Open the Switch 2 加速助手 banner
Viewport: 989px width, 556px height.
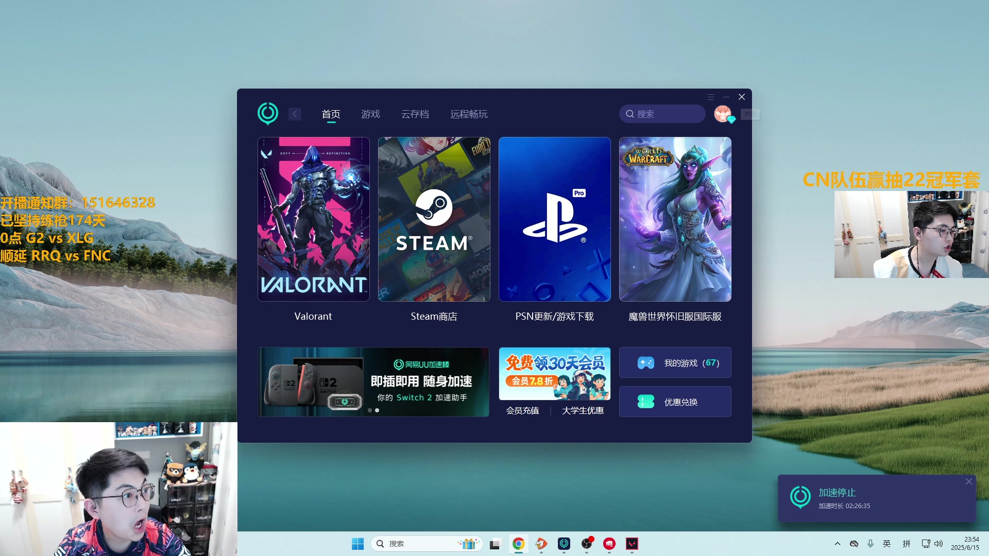point(373,382)
